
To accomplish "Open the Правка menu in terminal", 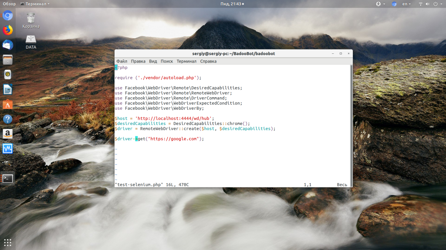I will [138, 61].
